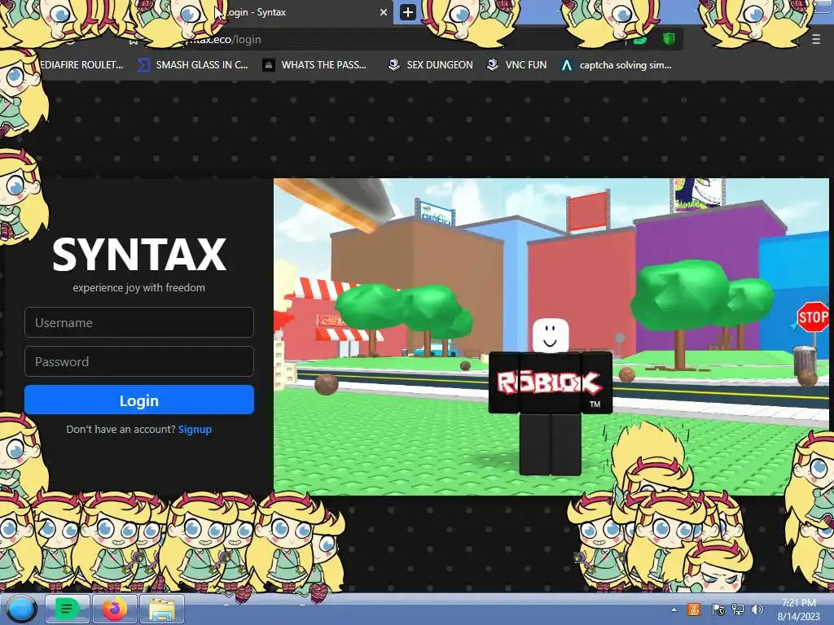Open the WHATS THE PASS... bookmark
The width and height of the screenshot is (834, 625).
pos(314,65)
